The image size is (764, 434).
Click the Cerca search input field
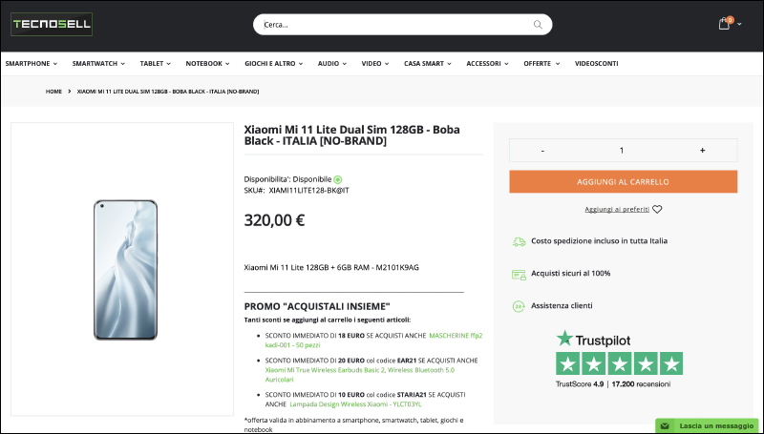click(x=394, y=25)
